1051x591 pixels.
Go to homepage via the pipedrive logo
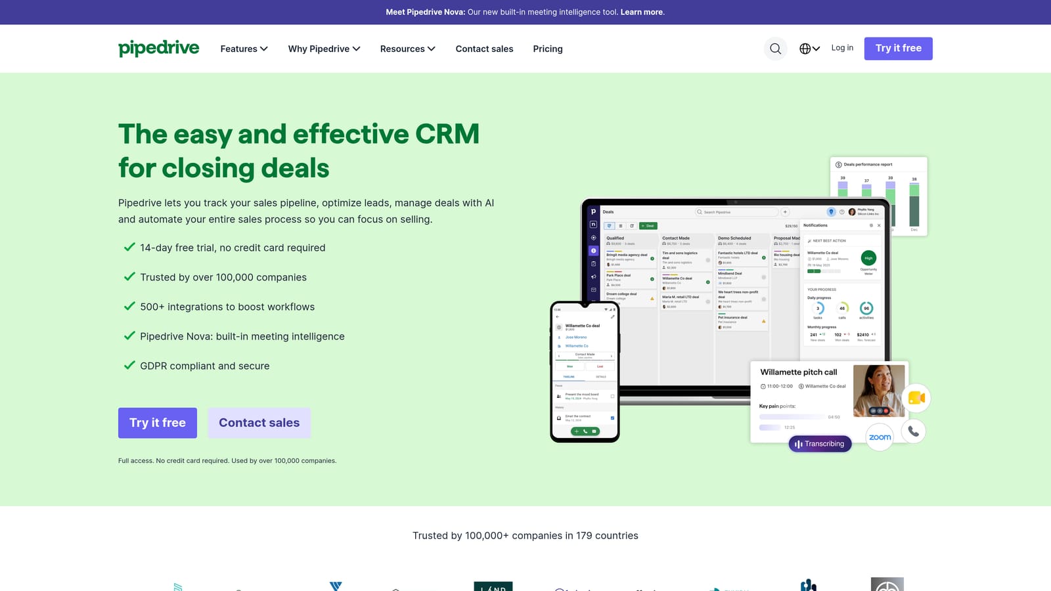tap(158, 49)
